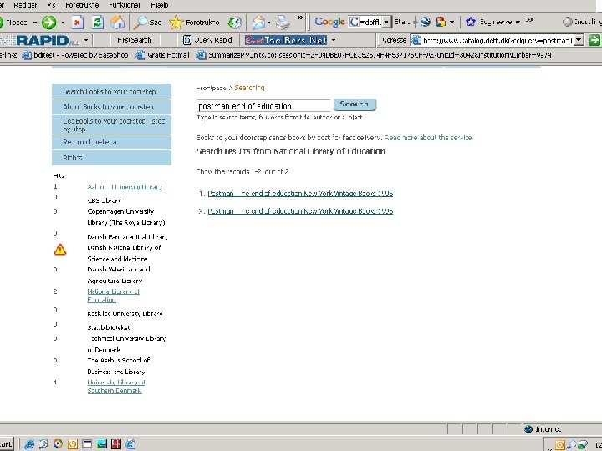
Task: Open National Library of Education hits link
Action: 113,296
